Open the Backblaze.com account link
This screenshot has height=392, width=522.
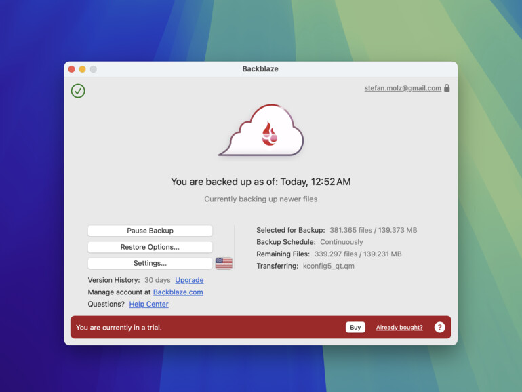pos(178,292)
